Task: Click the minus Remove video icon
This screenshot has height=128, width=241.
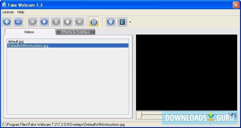Action: click(18, 22)
